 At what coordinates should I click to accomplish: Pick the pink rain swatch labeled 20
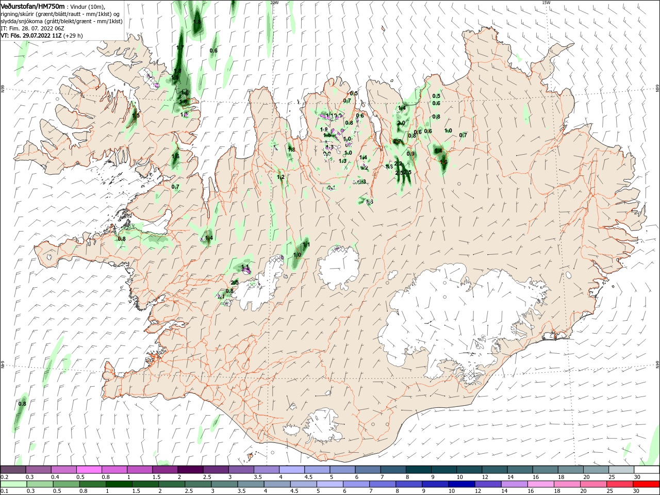[593, 484]
